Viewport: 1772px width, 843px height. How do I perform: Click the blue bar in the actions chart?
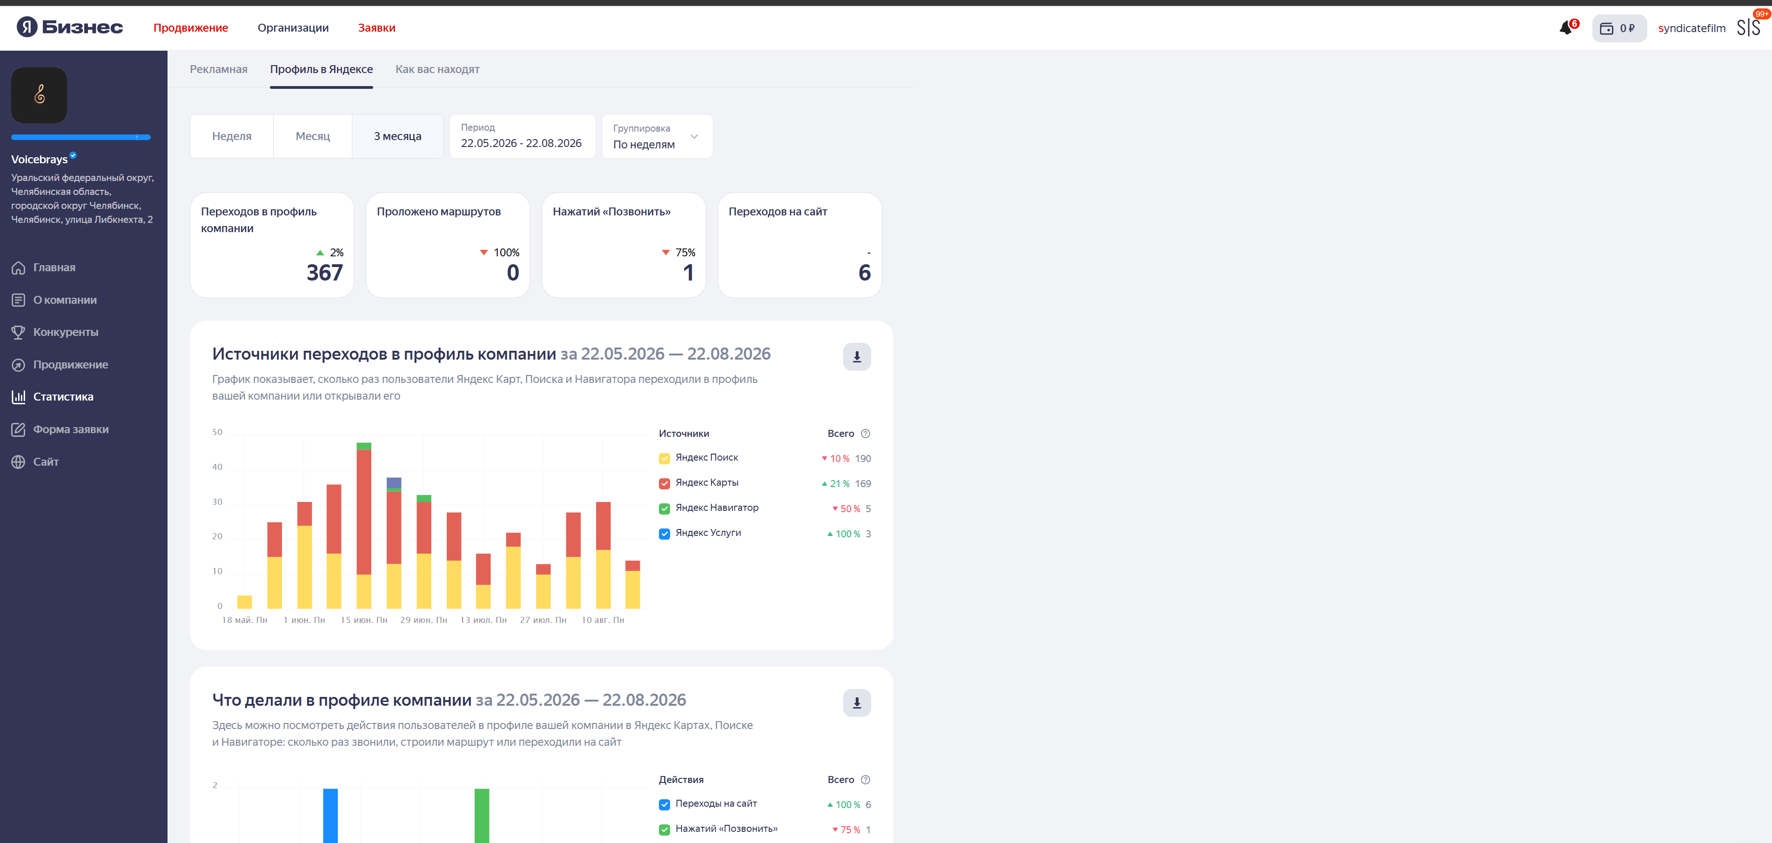pos(330,816)
